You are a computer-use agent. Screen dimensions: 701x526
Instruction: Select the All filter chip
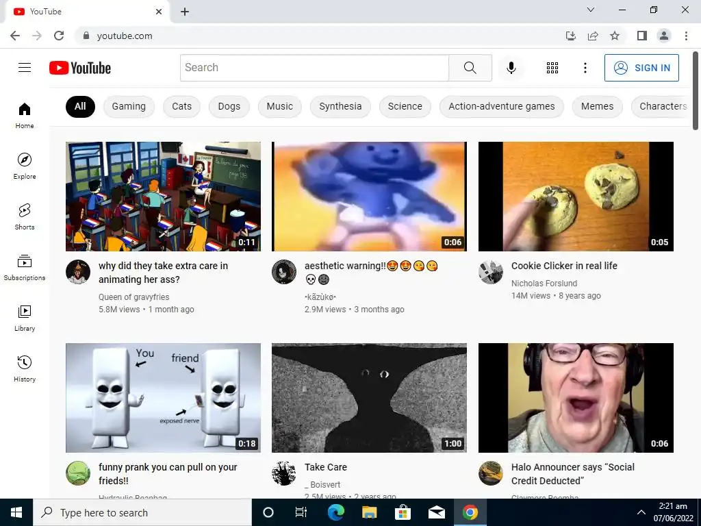click(80, 106)
